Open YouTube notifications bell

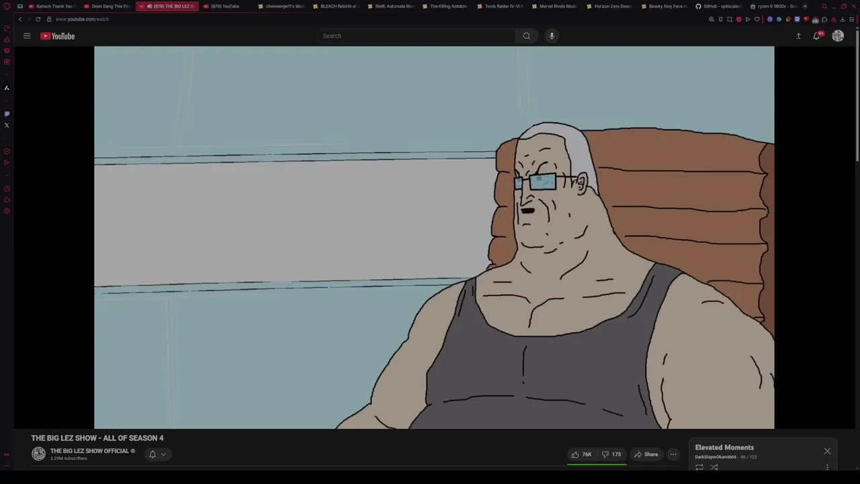816,36
